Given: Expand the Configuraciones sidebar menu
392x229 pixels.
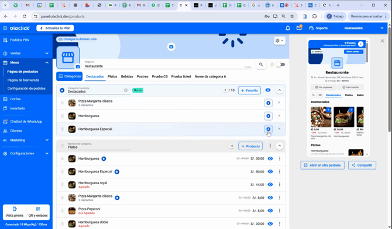Looking at the screenshot, I should coord(26,153).
